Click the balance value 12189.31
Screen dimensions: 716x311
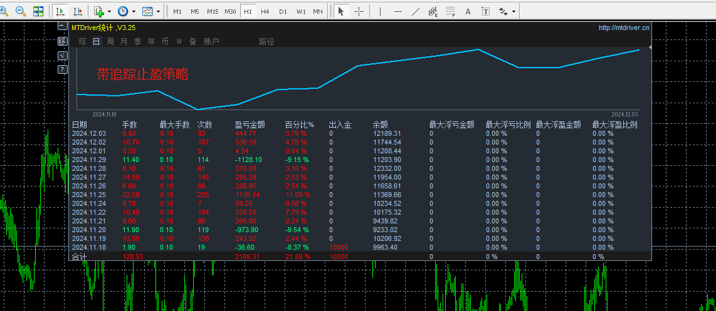[387, 133]
